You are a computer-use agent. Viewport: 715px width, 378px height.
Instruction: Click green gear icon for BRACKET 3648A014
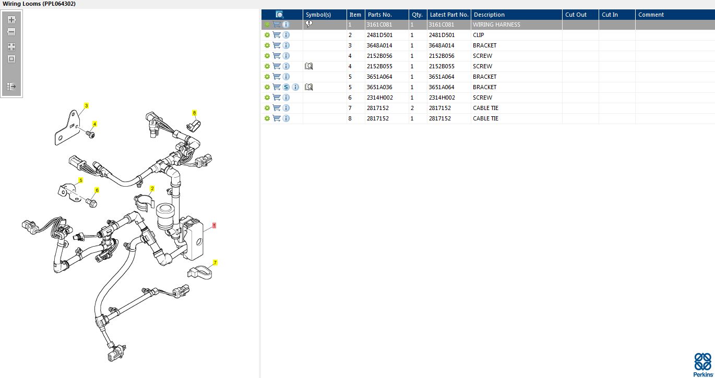[x=267, y=45]
